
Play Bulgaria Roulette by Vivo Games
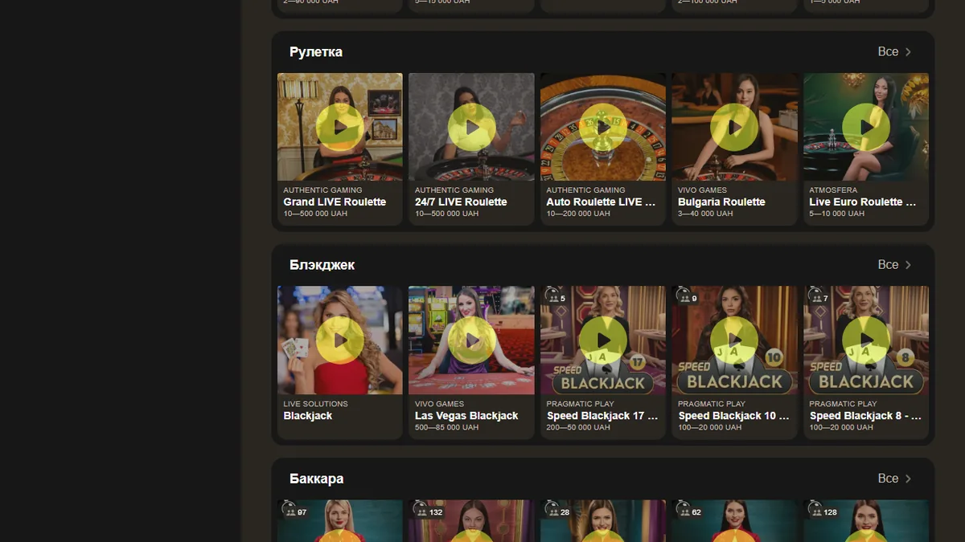tap(735, 127)
